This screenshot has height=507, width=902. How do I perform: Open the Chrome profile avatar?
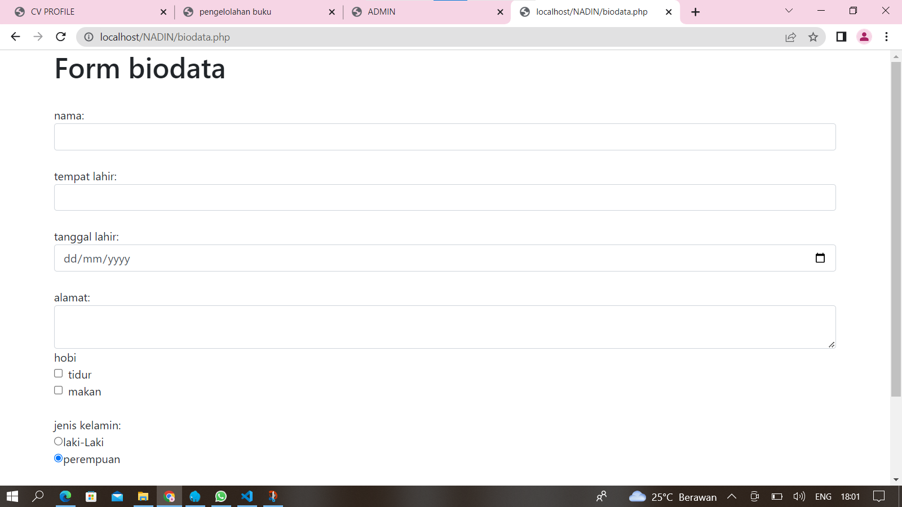864,37
